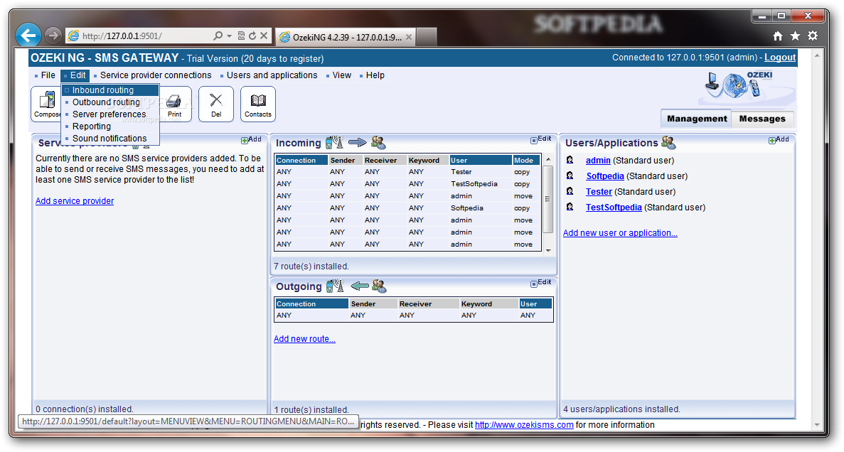Click user icon beside Tester
This screenshot has height=452, width=844.
[570, 191]
